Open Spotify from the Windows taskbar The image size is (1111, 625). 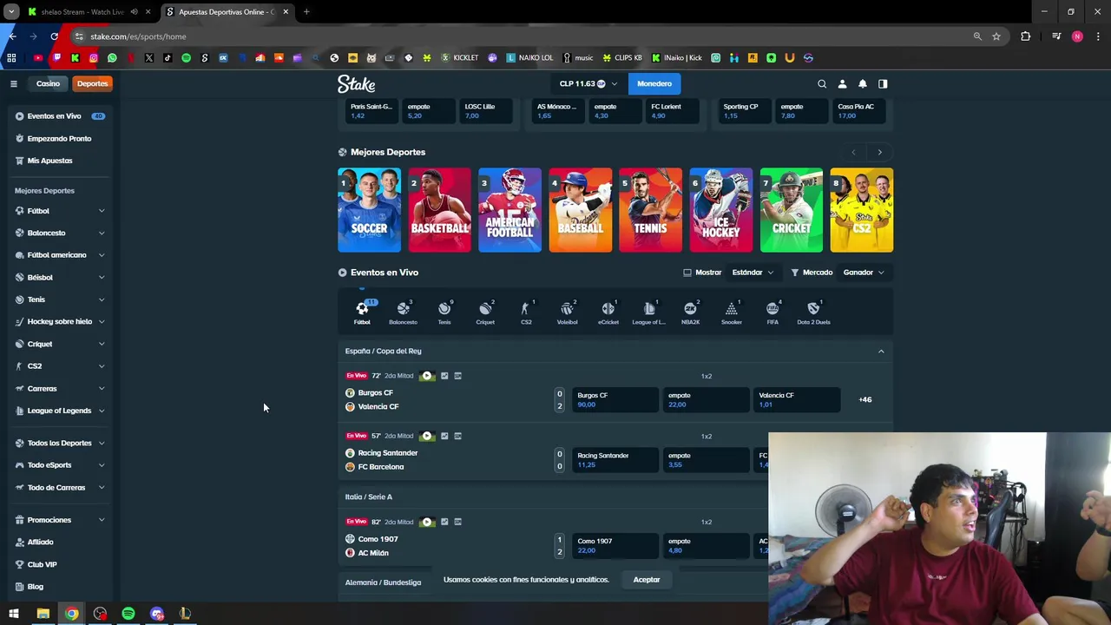tap(128, 614)
